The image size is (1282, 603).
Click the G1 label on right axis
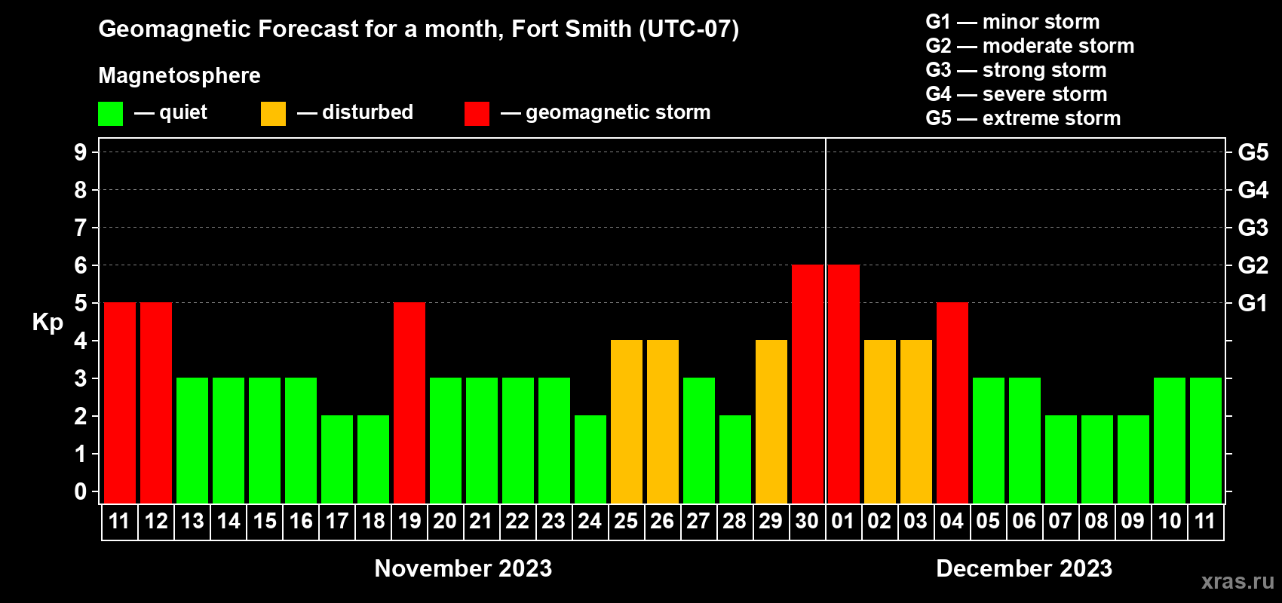(x=1253, y=303)
